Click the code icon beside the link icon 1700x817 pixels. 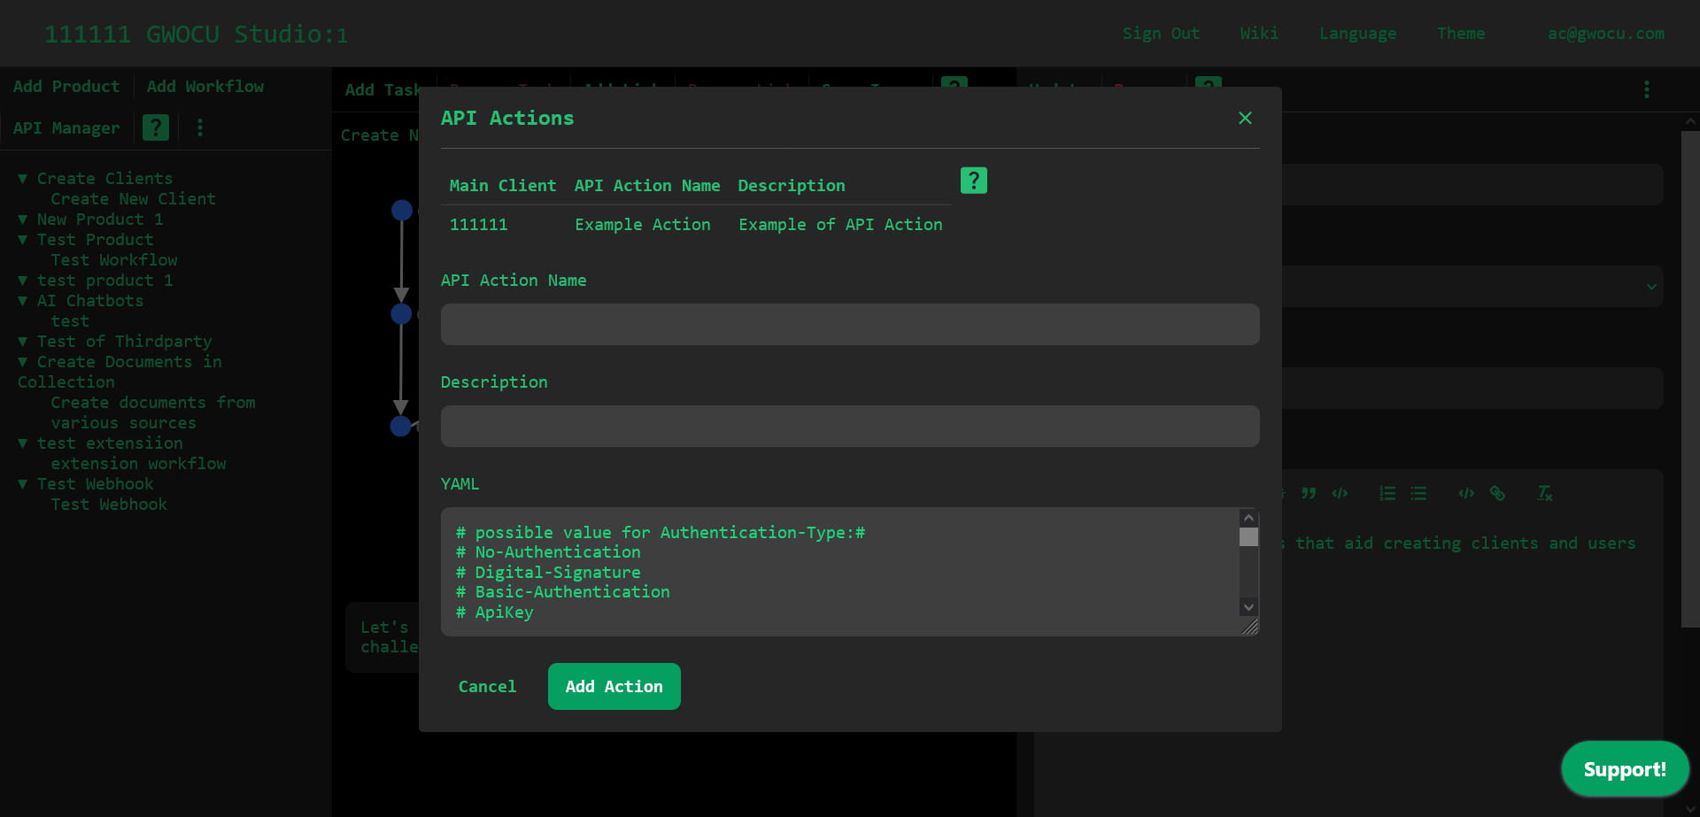coord(1466,493)
